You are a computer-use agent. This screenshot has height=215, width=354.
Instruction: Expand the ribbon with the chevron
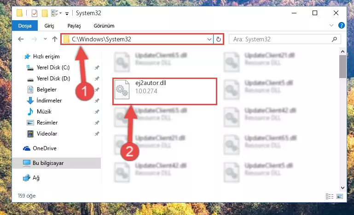[x=331, y=25]
